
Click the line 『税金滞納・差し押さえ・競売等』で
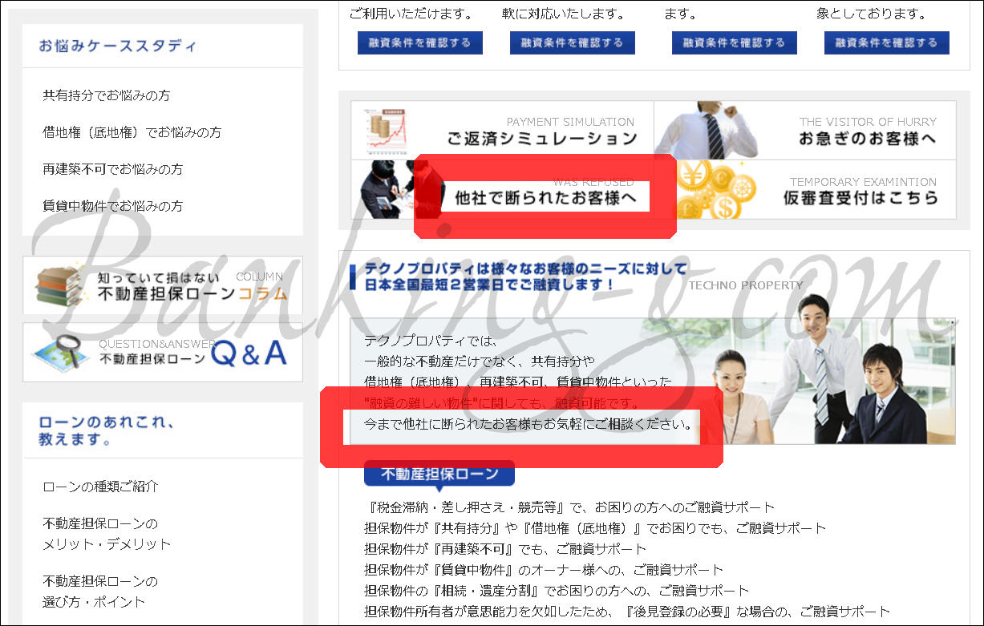pos(569,507)
